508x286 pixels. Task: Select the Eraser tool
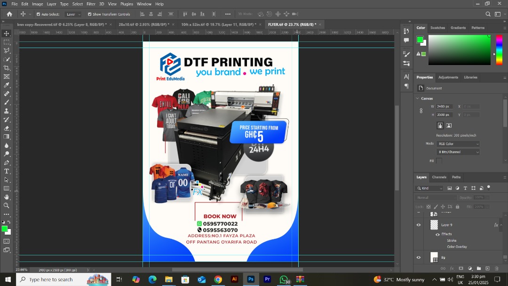click(x=7, y=128)
